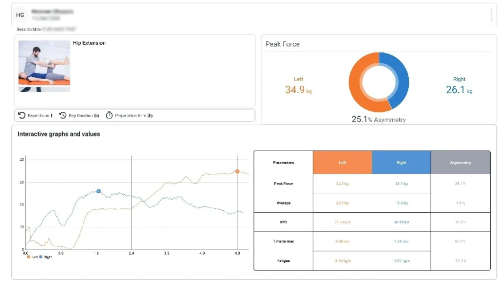
Task: Select the Time to max row label
Action: (x=283, y=241)
